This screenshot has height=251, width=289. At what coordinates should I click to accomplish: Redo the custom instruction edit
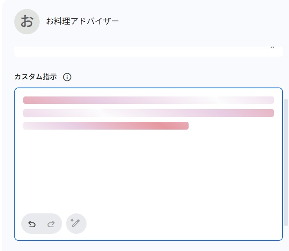pos(51,224)
